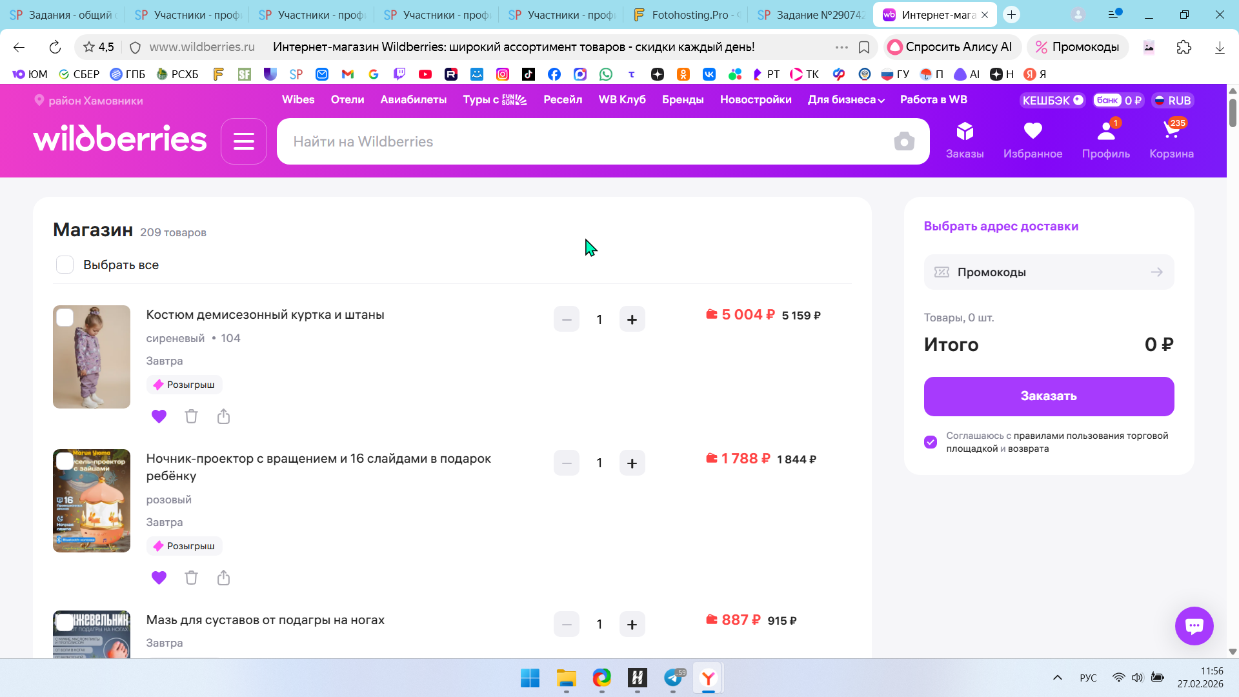Open the support chat bubble button

pyautogui.click(x=1194, y=625)
